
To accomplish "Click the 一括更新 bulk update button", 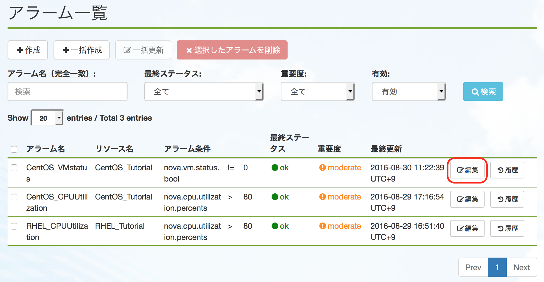I will pos(143,50).
